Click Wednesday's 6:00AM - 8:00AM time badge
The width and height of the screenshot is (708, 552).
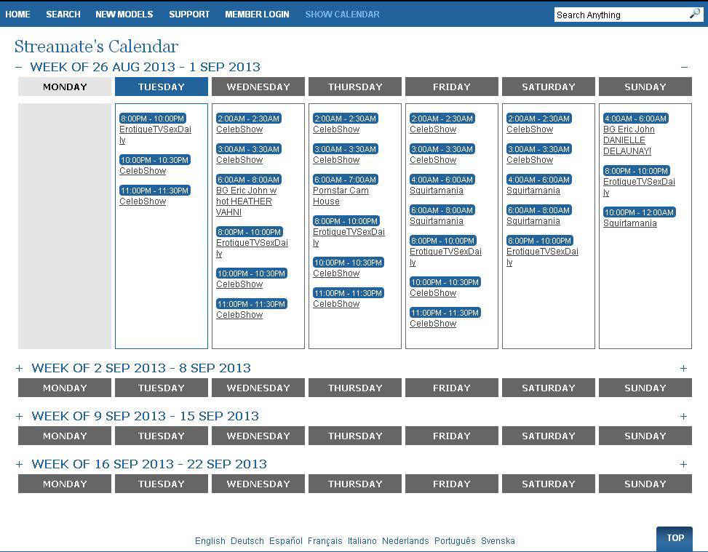pos(248,180)
